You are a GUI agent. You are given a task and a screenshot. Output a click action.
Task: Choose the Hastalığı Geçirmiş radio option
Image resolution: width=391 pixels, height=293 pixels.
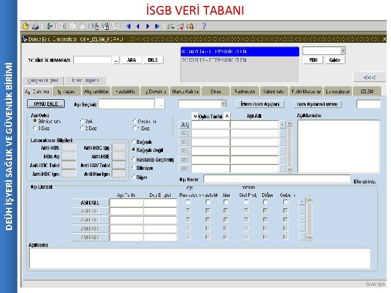pos(134,159)
